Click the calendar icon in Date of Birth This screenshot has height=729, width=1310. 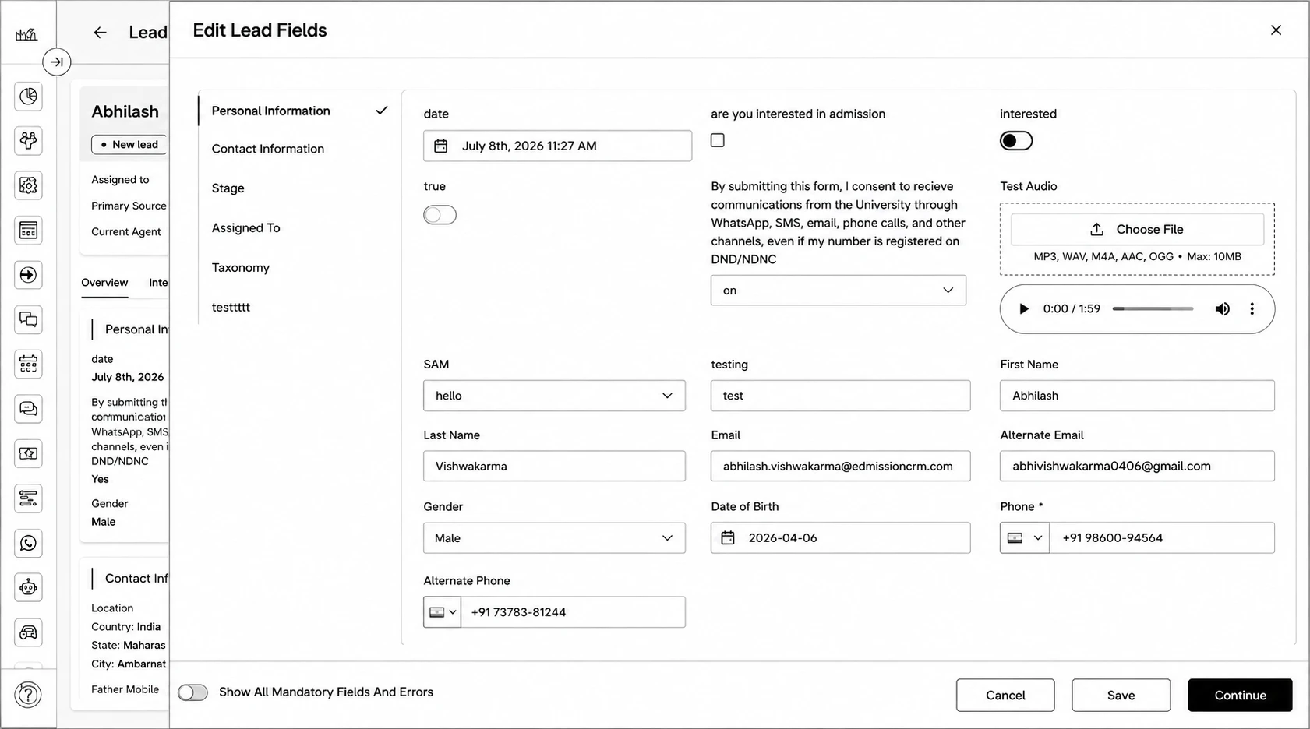[728, 538]
